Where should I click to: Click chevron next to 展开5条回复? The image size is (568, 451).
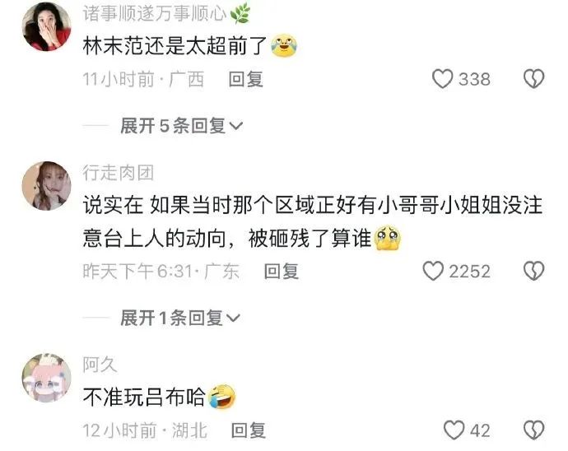tap(236, 126)
